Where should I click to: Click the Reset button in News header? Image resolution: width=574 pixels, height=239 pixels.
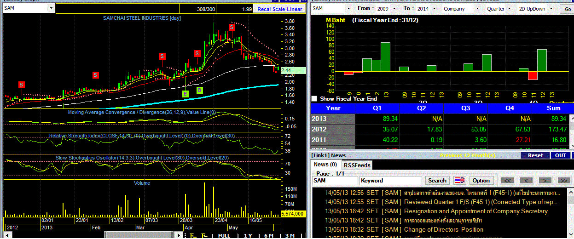(535, 155)
